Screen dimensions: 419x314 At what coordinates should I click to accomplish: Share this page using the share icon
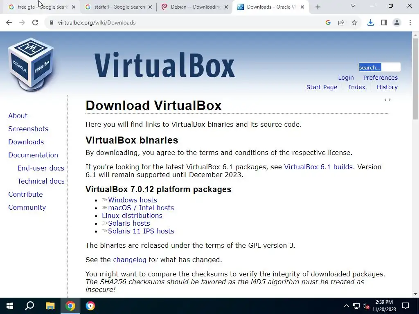341,23
